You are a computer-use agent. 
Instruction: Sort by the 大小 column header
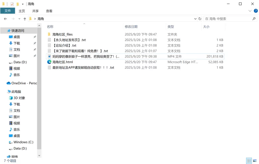(206, 27)
